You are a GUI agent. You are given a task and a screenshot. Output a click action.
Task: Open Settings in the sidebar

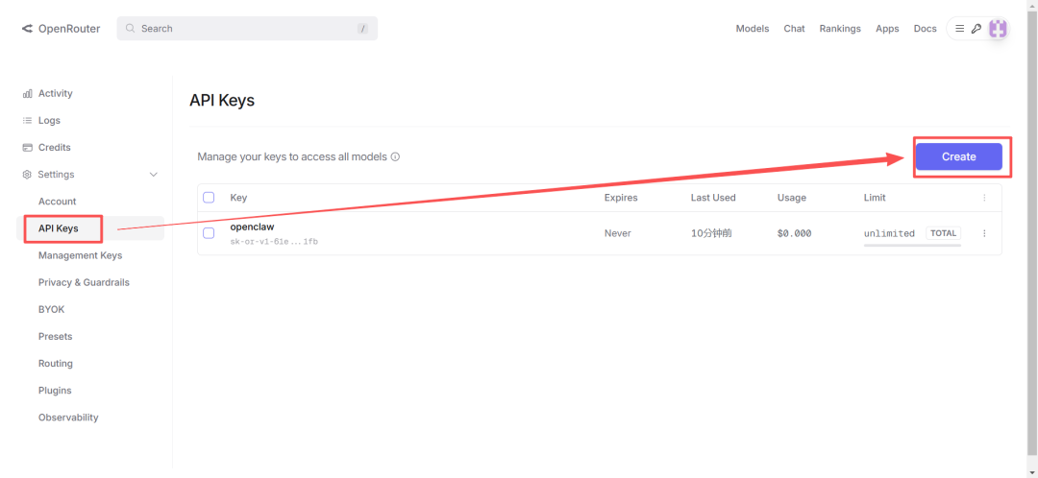click(56, 175)
